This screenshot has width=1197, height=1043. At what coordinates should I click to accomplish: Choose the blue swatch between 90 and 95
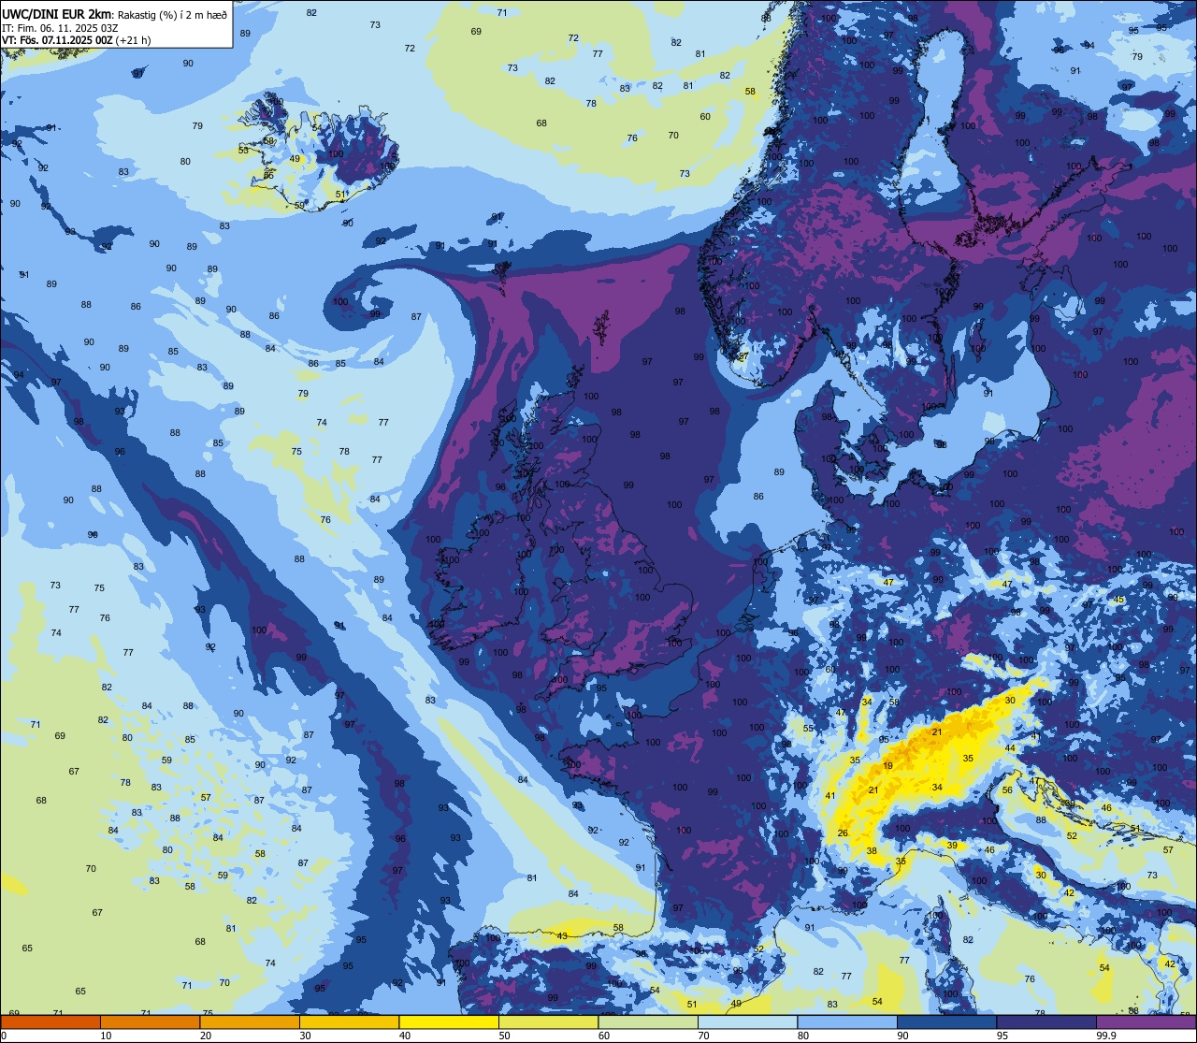click(x=946, y=1021)
